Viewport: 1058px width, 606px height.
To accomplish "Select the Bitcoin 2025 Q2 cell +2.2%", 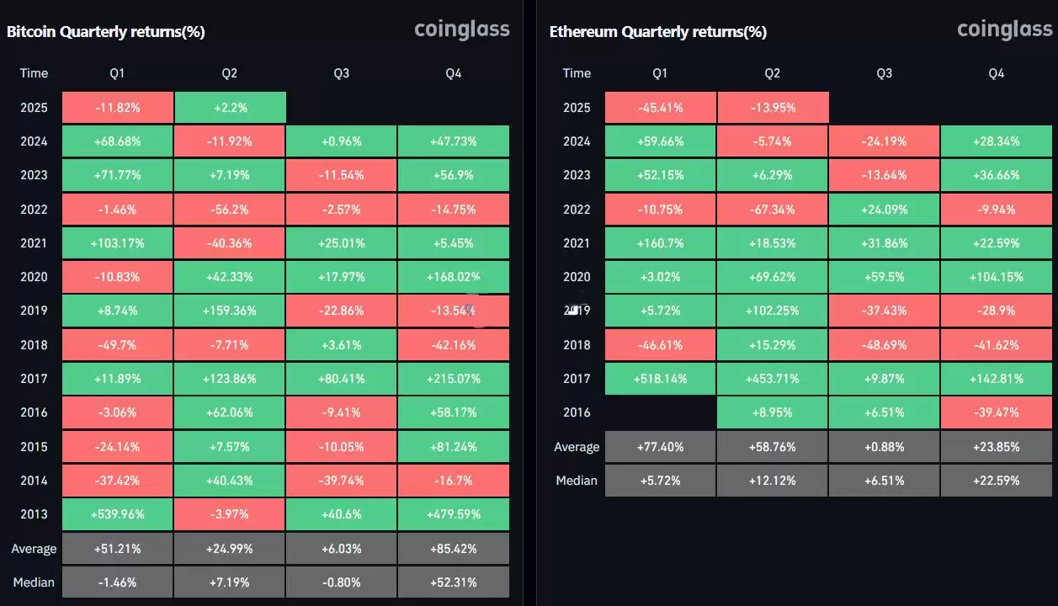I will pyautogui.click(x=230, y=108).
